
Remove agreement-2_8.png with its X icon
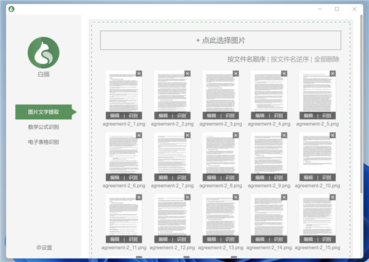coord(236,135)
